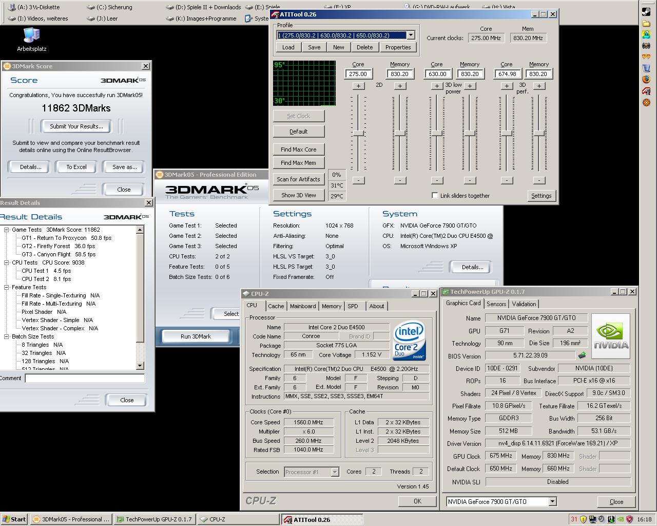Open the (J:) Leer drive shortcut
This screenshot has height=526, width=657.
coord(102,18)
